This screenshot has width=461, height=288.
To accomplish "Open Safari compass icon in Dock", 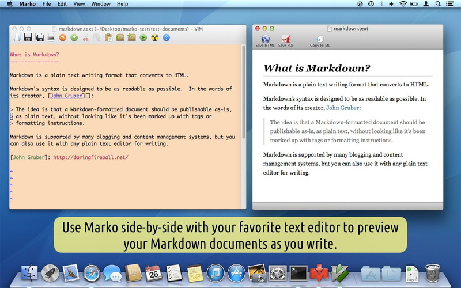I will click(x=92, y=273).
